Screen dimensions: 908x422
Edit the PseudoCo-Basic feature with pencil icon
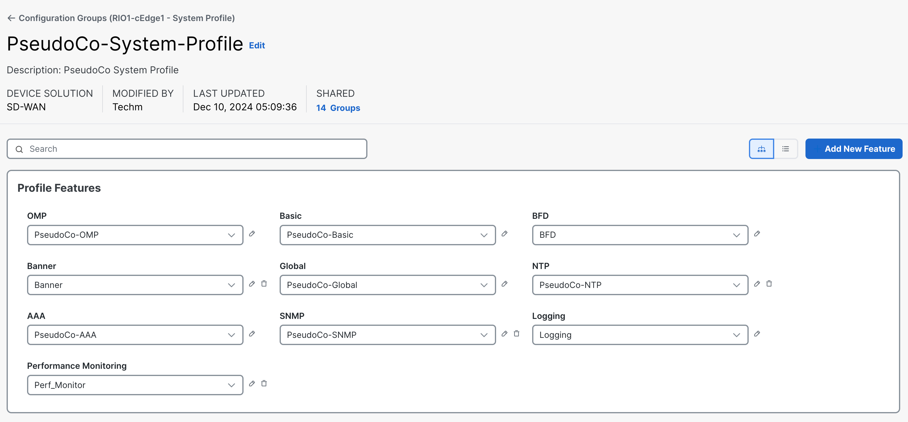(x=505, y=234)
